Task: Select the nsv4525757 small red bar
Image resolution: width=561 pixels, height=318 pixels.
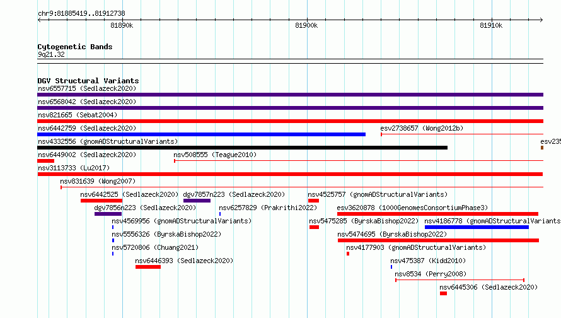Action: (313, 201)
